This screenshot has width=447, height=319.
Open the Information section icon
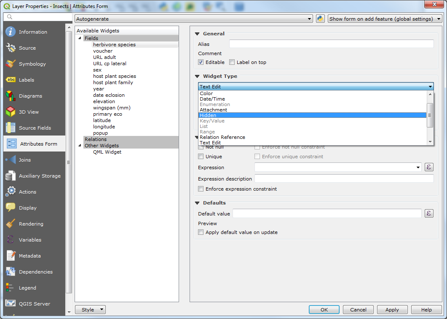[x=11, y=32]
